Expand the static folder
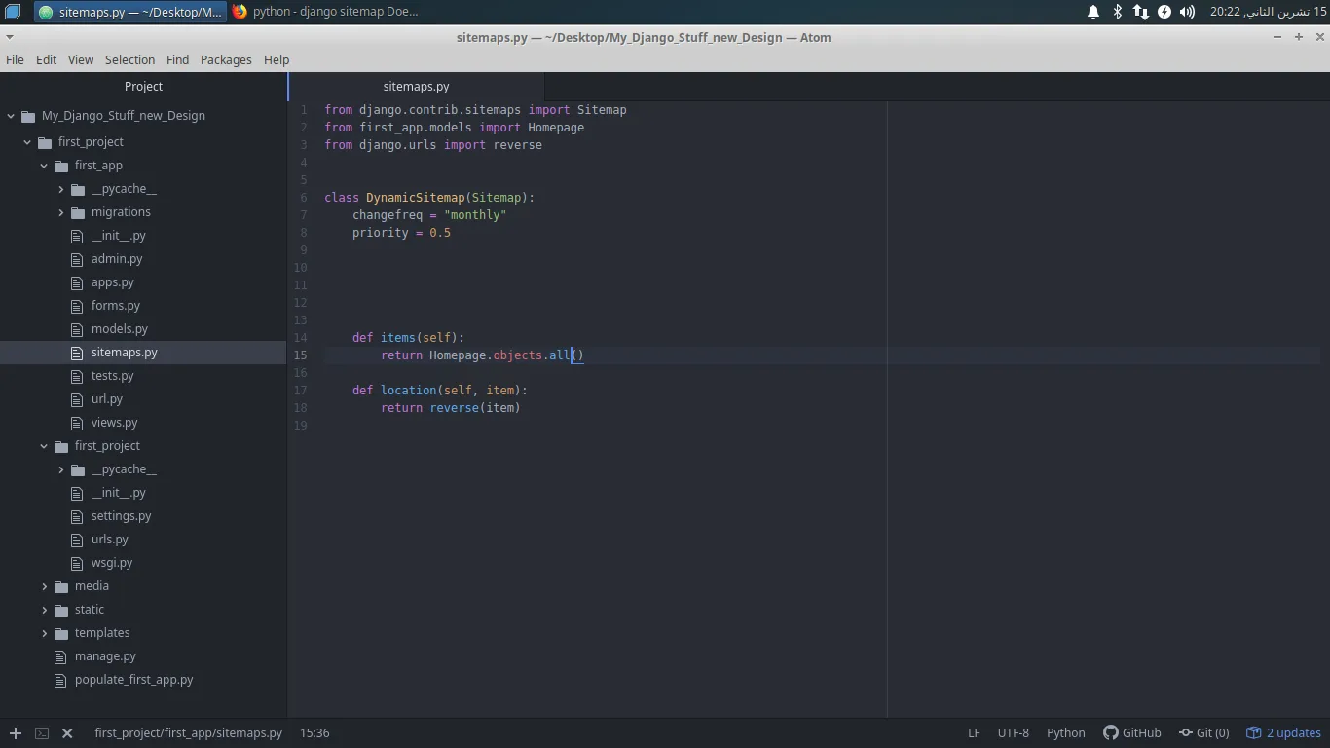1330x748 pixels. tap(44, 610)
